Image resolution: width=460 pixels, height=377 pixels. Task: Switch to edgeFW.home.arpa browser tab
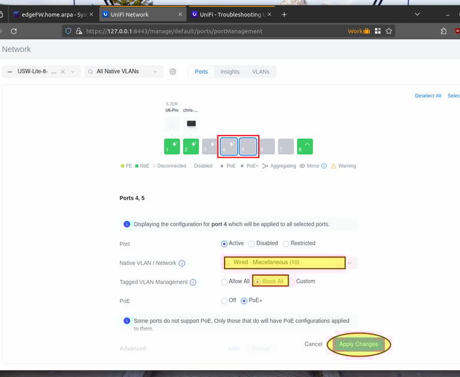(x=53, y=14)
